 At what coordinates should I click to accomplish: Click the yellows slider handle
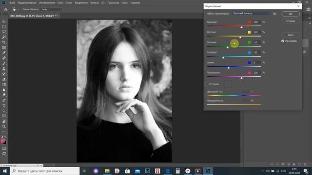(240, 37)
